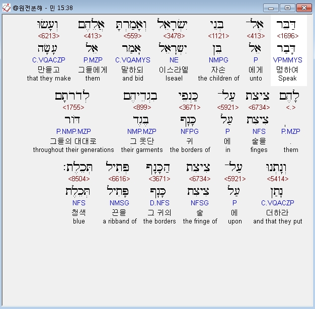Click Strong's number <1755>
315x309 pixels.
click(x=73, y=107)
